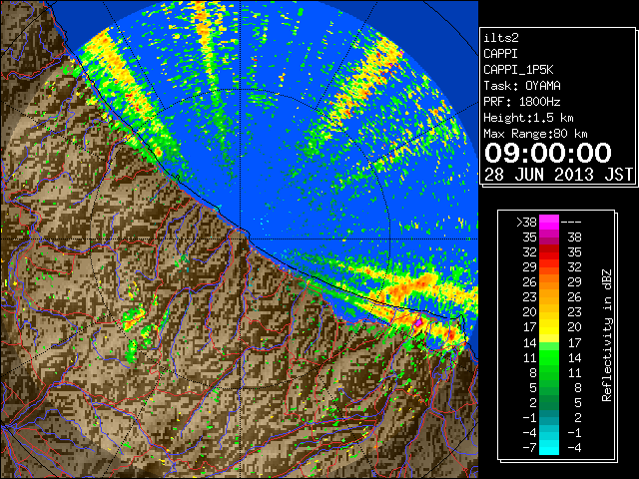Click the '-7' legend label
This screenshot has height=479, width=639.
pos(529,447)
